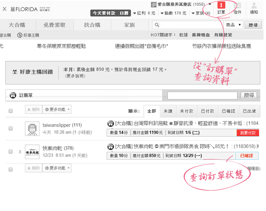Click the 快車肉乾 shop logo thumbnail
The width and height of the screenshot is (266, 211).
pos(32,151)
